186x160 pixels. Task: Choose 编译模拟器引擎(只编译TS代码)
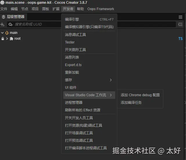(89, 27)
